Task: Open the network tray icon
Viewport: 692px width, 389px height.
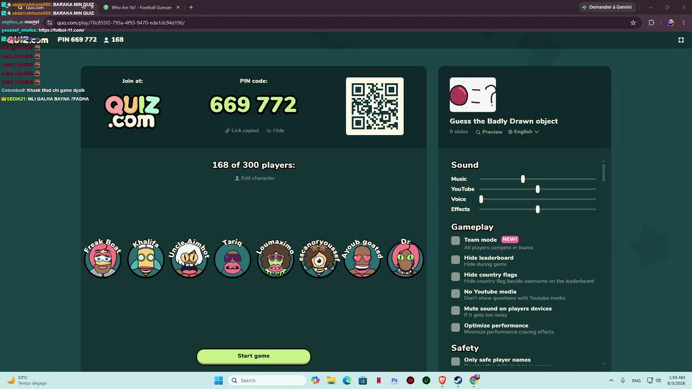Action: coord(650,380)
